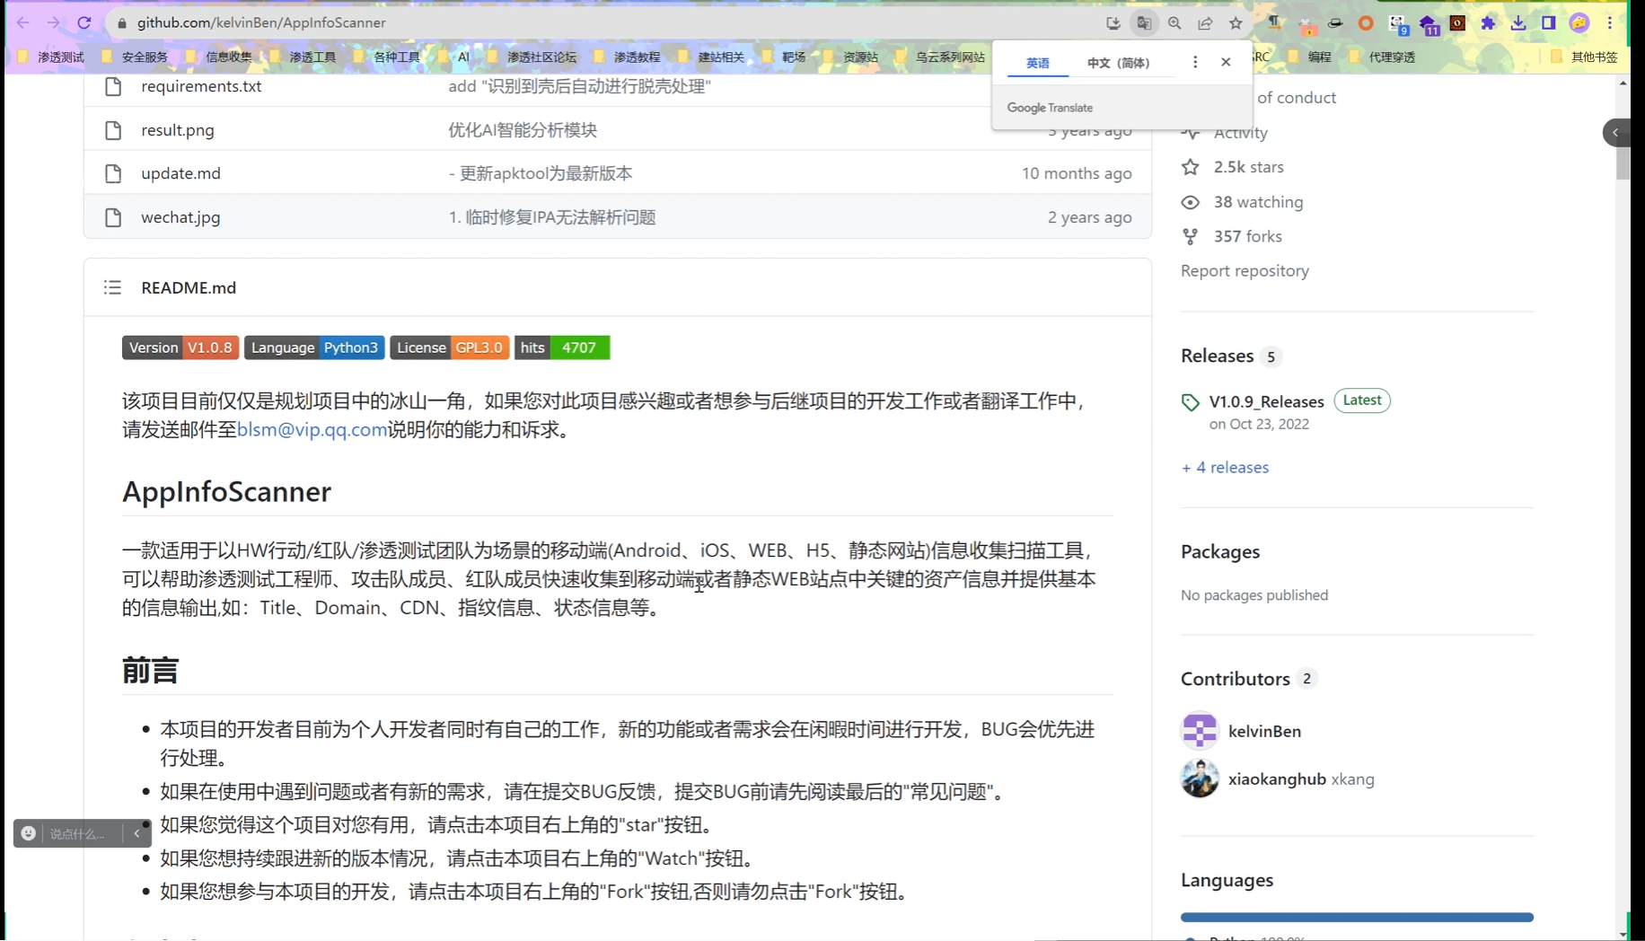Viewport: 1645px width, 941px height.
Task: Open contributor xiaokanghub profile
Action: coord(1277,779)
